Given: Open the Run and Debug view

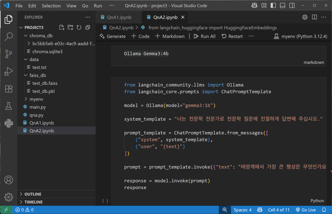Looking at the screenshot, I should [8, 71].
